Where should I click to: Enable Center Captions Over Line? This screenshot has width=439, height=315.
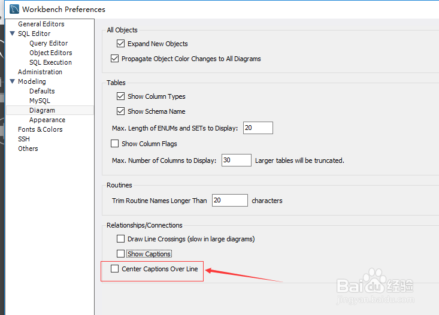(x=114, y=268)
